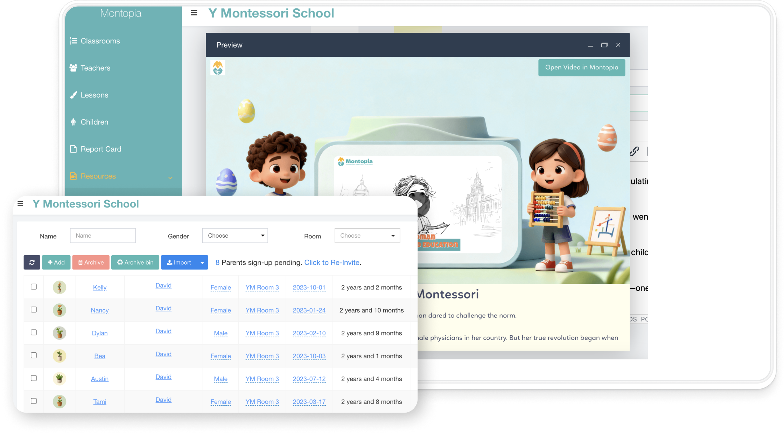Expand the Resources sidebar chevron
This screenshot has height=435, width=784.
(170, 177)
